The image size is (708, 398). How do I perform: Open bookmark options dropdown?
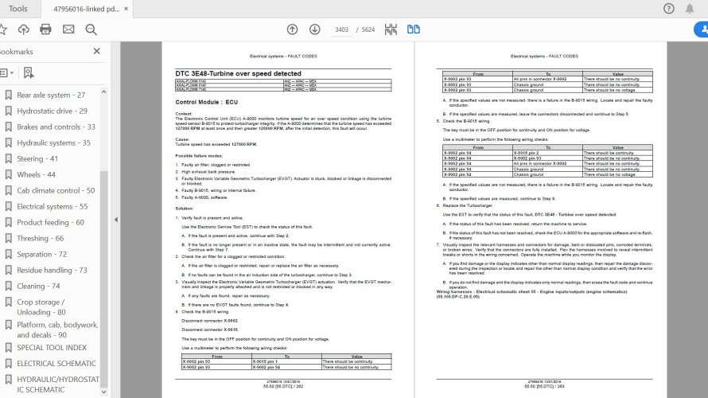coord(6,72)
